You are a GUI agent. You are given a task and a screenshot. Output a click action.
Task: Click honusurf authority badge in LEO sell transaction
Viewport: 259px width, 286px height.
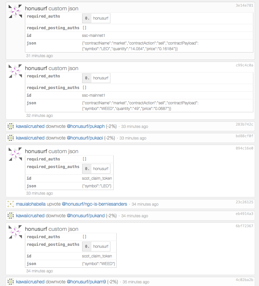click(96, 18)
